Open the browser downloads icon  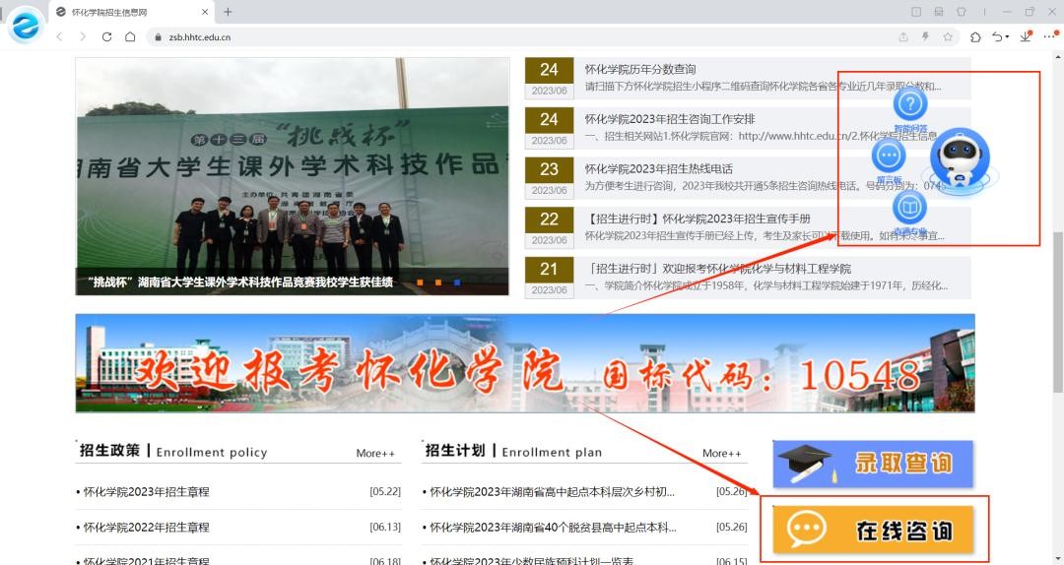tap(1026, 36)
